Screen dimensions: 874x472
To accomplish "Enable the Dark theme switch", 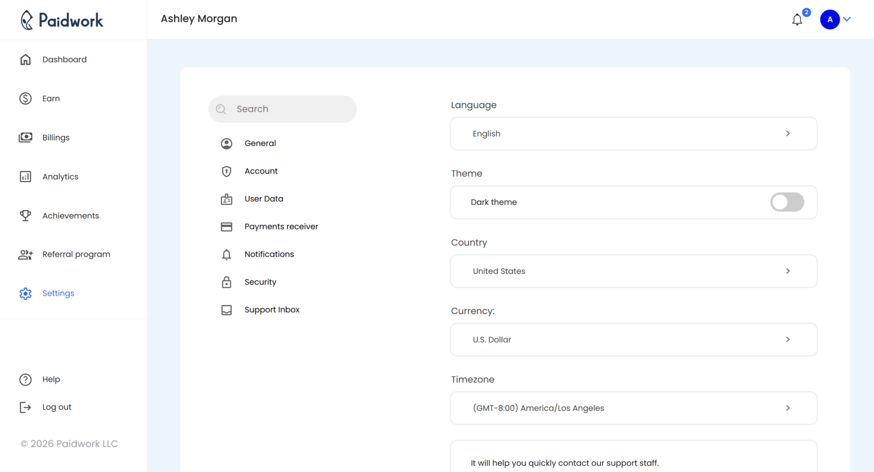I will 787,202.
